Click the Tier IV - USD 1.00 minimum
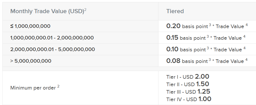256x105 pixels. [x=189, y=99]
